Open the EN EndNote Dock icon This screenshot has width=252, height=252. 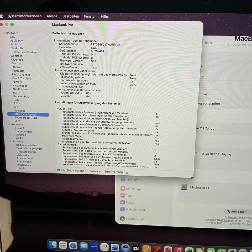tap(136, 249)
